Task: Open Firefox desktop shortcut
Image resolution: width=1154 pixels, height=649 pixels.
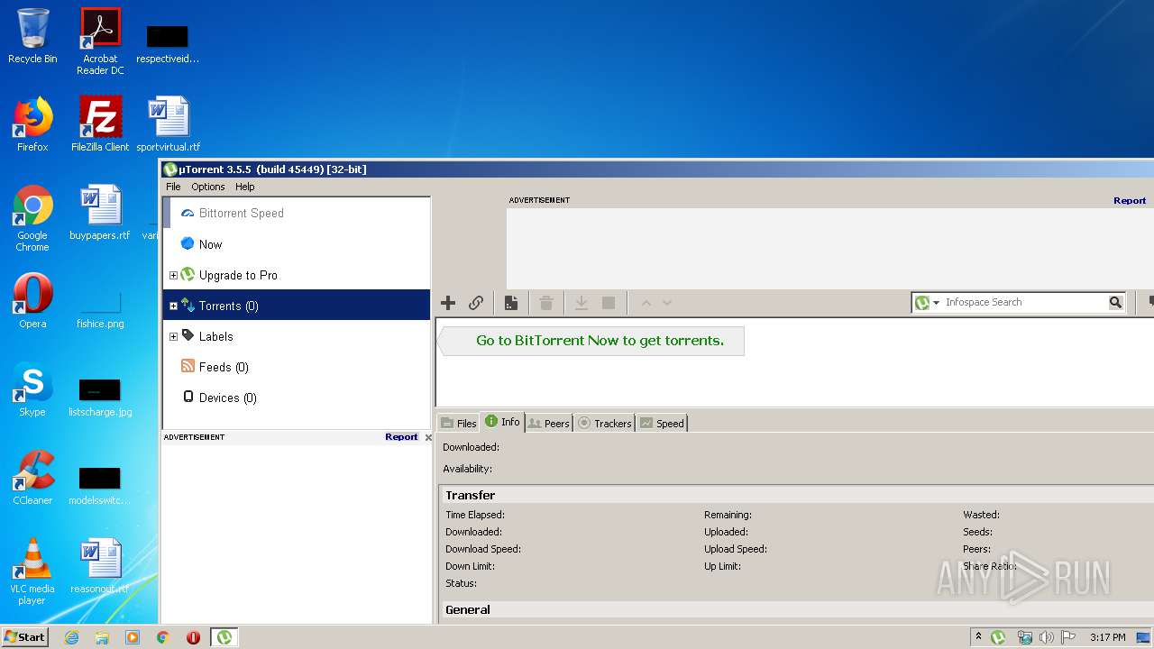Action: point(32,124)
